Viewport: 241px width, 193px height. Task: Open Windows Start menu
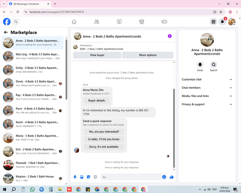pyautogui.click(x=4, y=189)
